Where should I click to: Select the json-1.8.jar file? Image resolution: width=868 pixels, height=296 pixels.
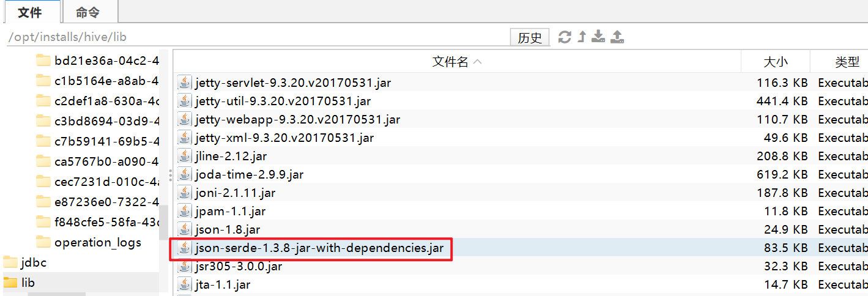(x=228, y=229)
